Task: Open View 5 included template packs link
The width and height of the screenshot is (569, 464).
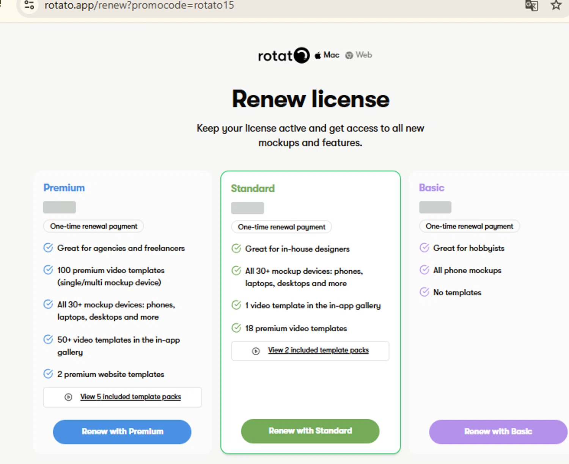Action: (x=130, y=397)
